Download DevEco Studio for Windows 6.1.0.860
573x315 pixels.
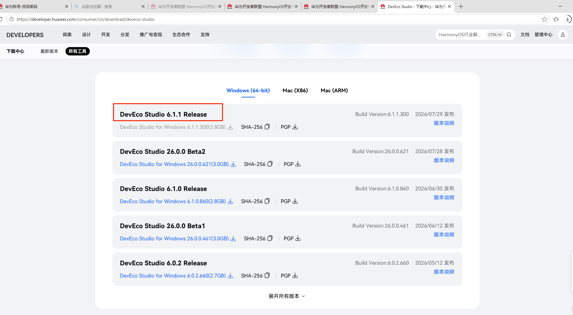176,201
